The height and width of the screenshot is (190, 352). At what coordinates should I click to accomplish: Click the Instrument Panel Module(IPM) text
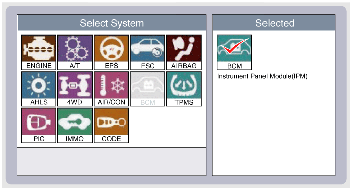tap(262, 76)
